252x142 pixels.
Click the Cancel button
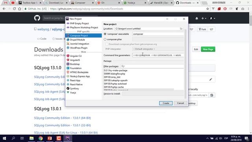click(x=180, y=103)
